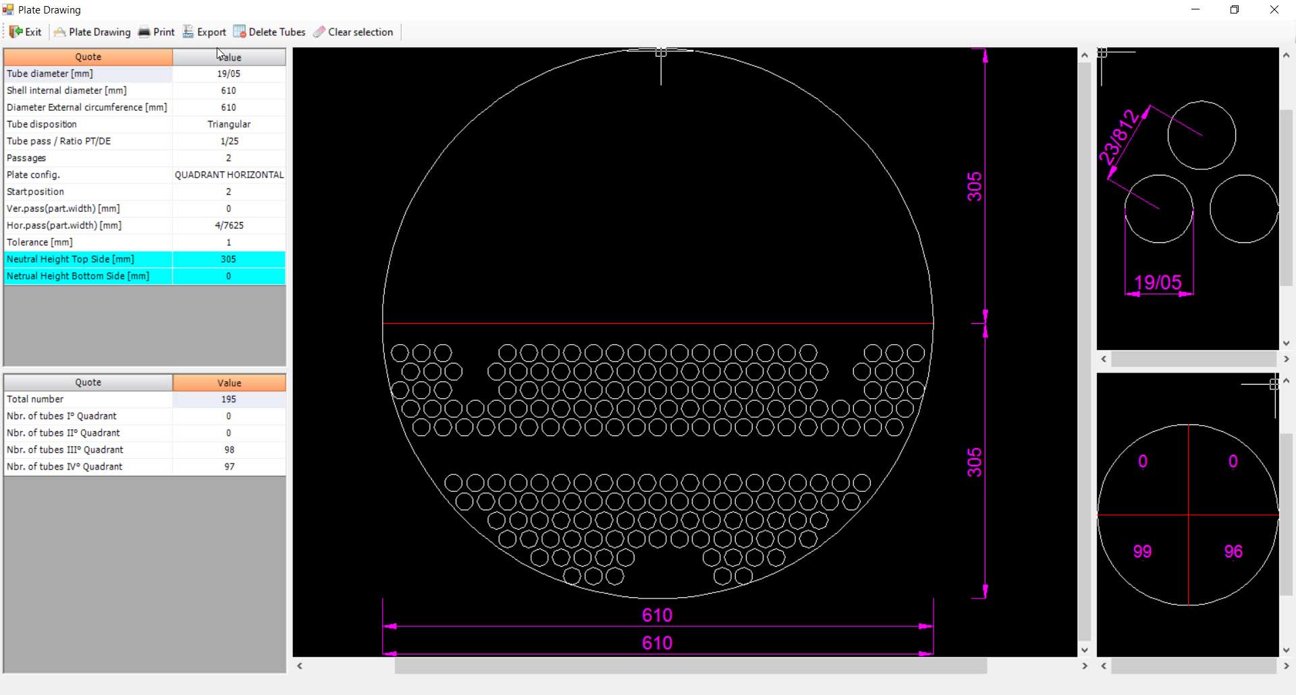
Task: Click the Plate Drawing app icon in title bar
Action: (8, 9)
